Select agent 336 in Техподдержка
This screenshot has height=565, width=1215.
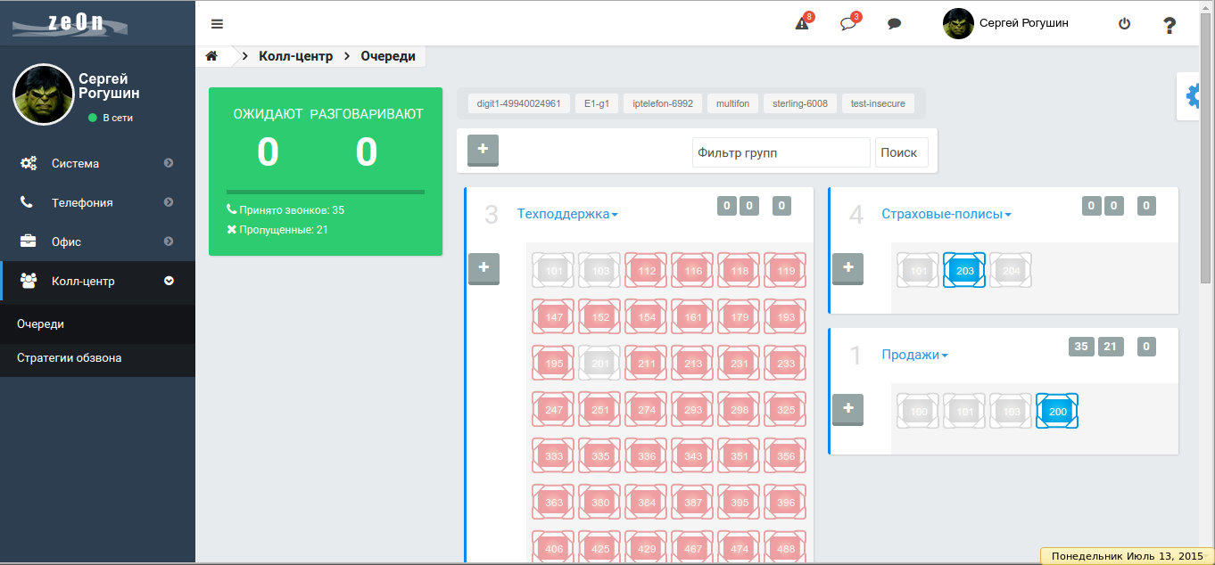click(647, 455)
